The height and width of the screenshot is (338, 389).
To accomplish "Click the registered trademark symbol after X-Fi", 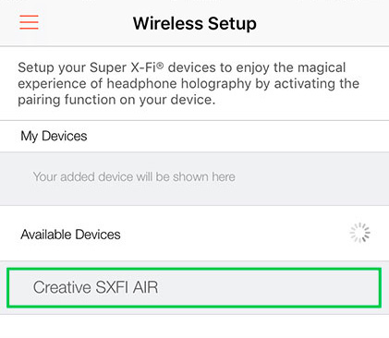I will (x=160, y=65).
